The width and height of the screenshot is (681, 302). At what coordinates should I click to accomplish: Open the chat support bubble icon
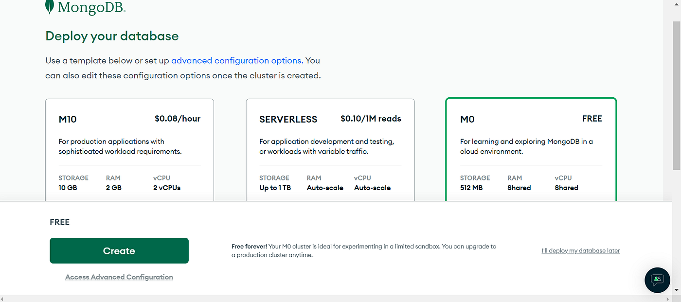(x=657, y=280)
